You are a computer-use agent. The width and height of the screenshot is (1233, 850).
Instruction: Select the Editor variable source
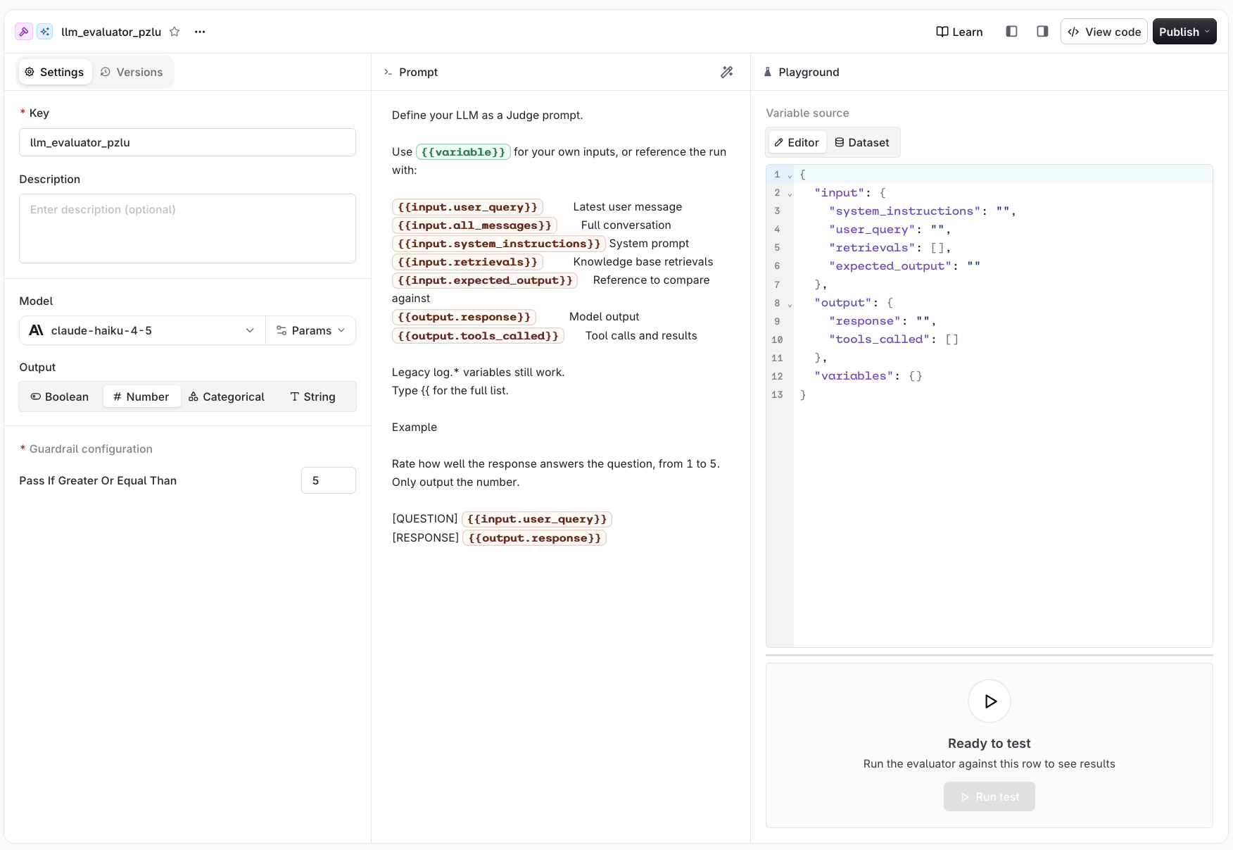[x=797, y=142]
